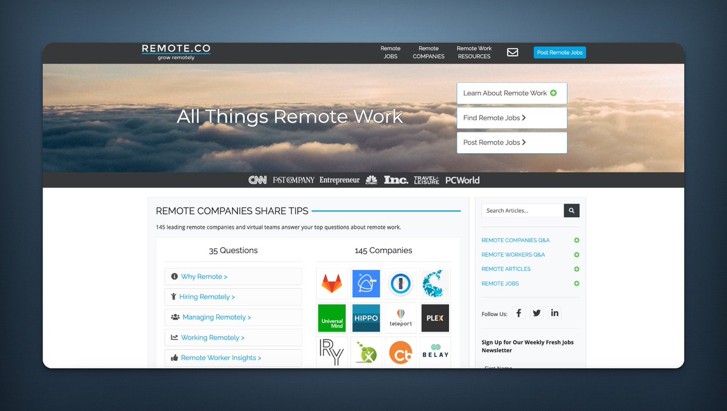Click the Find Remote Jobs hero button
The image size is (727, 411).
click(512, 118)
